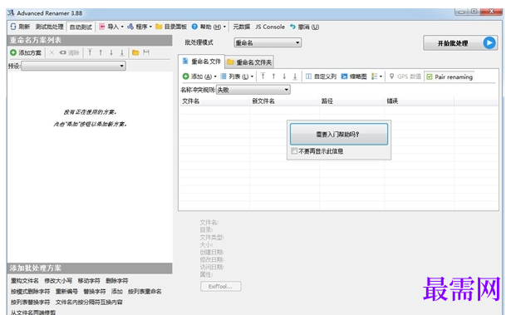Open the 程序 program dropdown
The width and height of the screenshot is (516, 315).
tap(140, 27)
